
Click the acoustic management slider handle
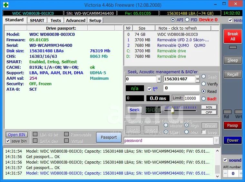(x=172, y=110)
